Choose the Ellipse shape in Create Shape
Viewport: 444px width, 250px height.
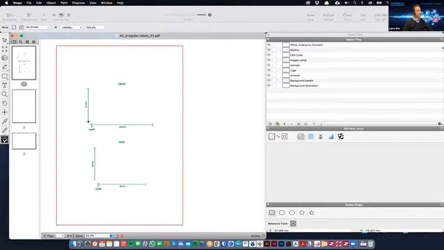[292, 212]
